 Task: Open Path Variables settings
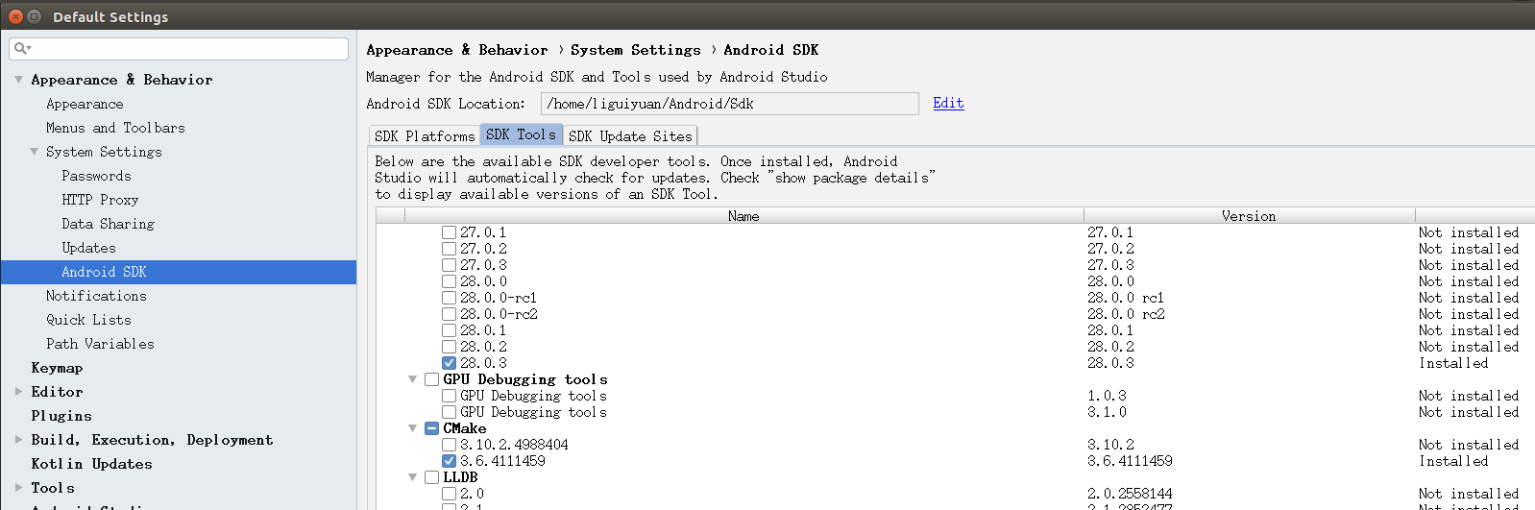click(x=100, y=344)
